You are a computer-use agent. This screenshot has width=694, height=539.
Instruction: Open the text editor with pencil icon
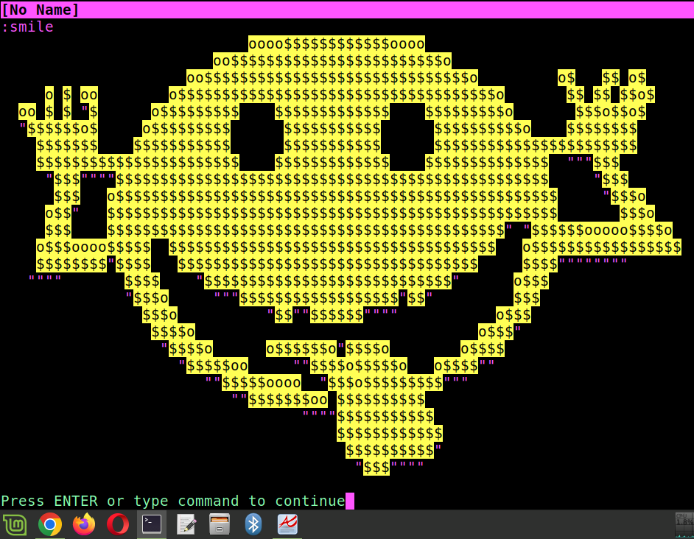tap(186, 524)
